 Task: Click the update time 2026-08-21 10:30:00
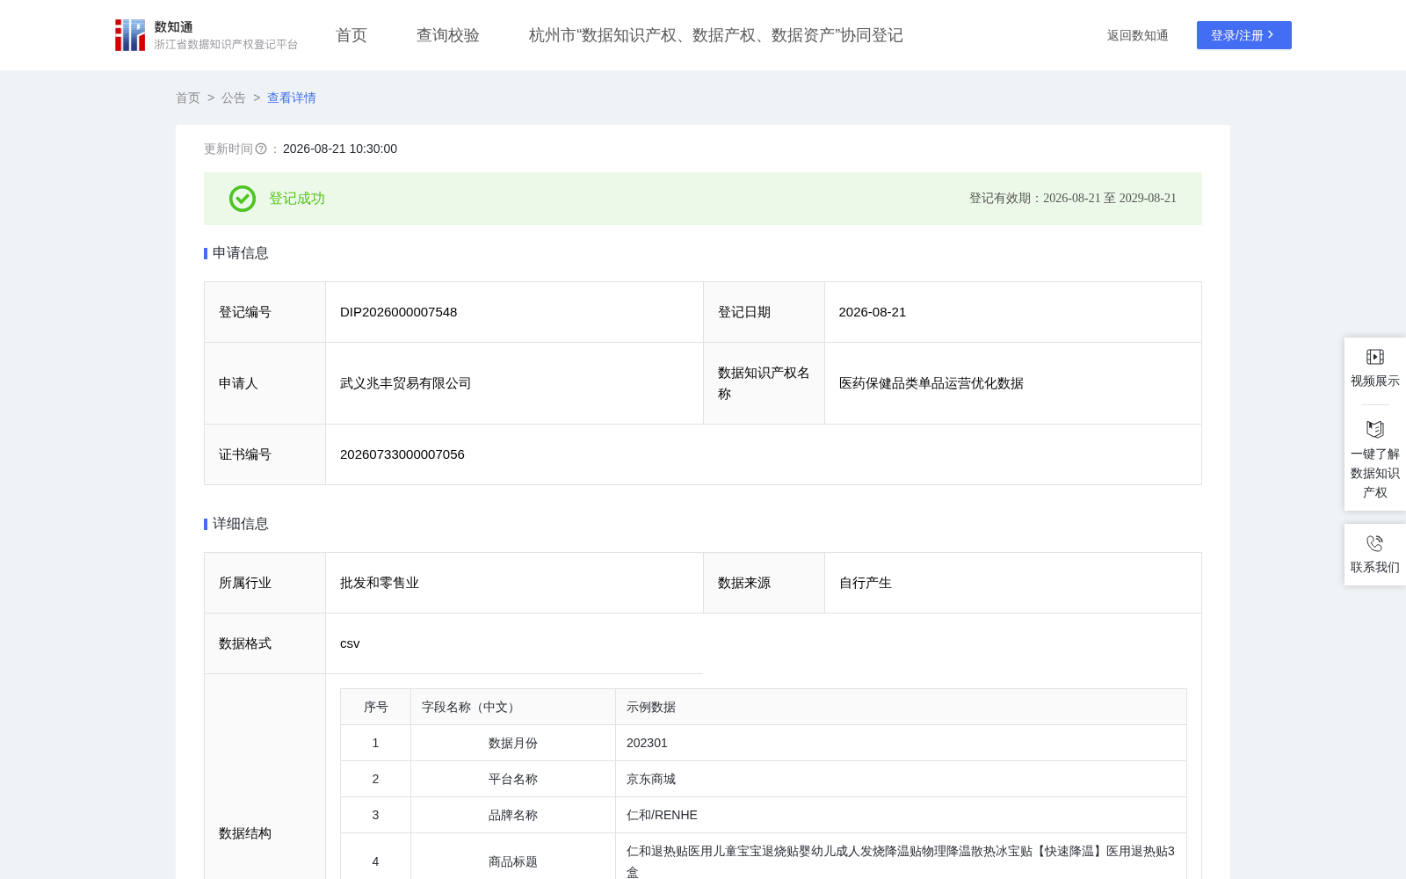click(x=340, y=149)
